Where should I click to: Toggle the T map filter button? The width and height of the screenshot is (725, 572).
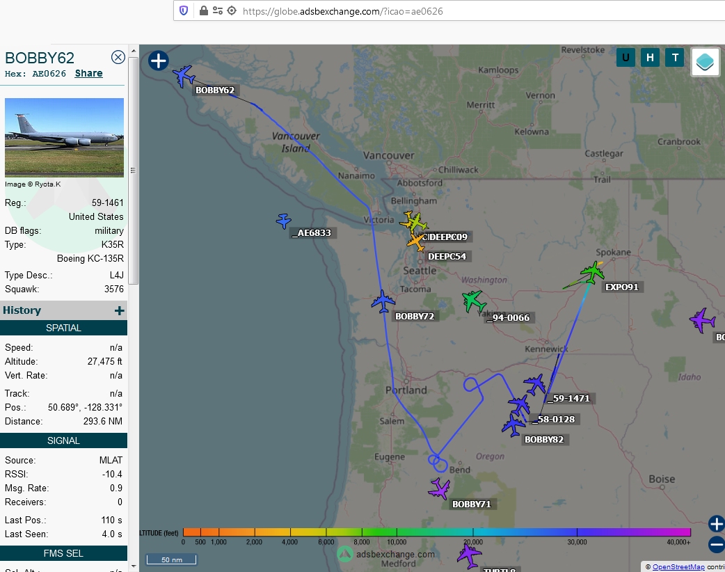pyautogui.click(x=675, y=58)
